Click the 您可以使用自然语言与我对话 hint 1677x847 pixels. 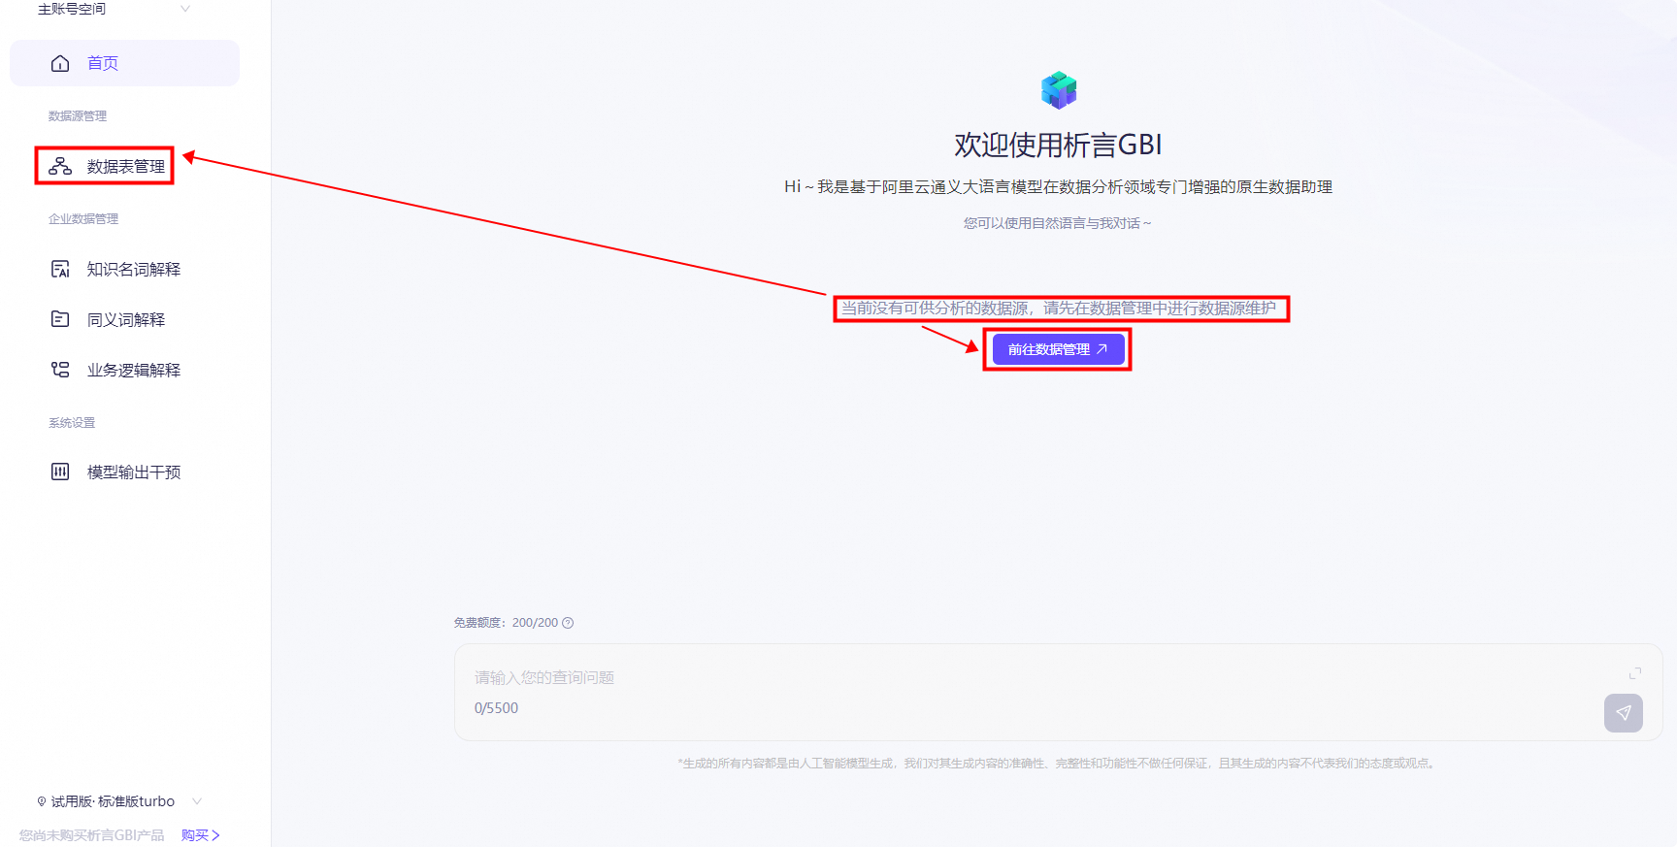[1058, 223]
